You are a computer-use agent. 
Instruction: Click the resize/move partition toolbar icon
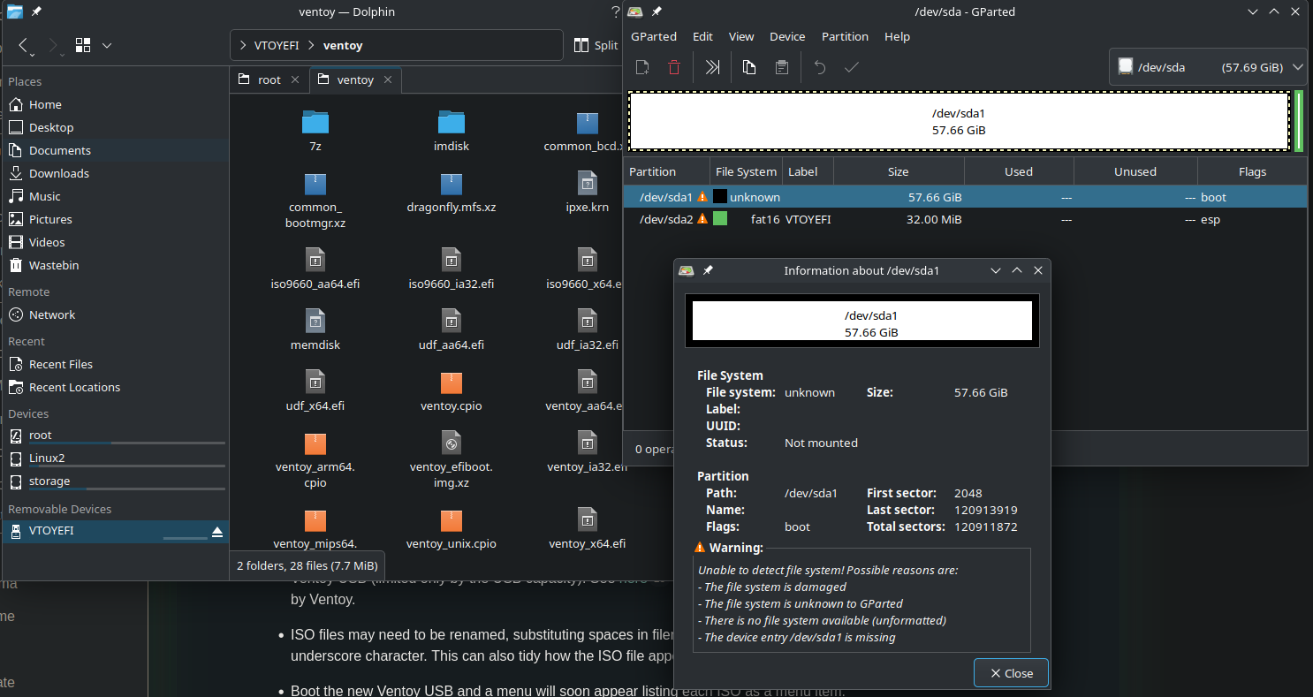coord(712,67)
